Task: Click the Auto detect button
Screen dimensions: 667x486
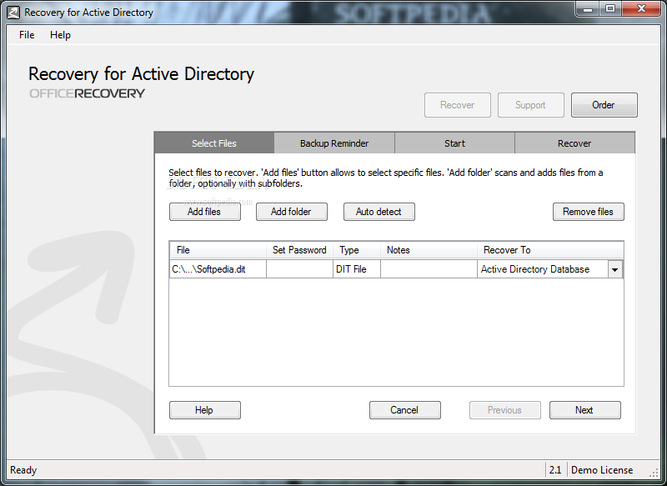Action: 379,212
